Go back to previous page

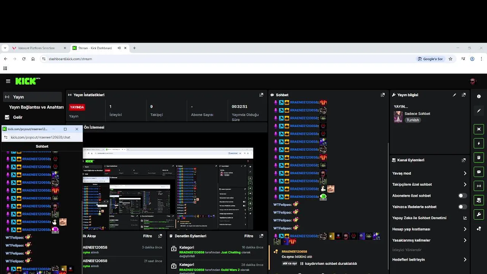coord(5,59)
